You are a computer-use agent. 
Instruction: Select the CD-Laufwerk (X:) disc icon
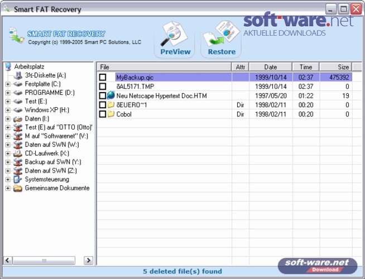point(18,153)
